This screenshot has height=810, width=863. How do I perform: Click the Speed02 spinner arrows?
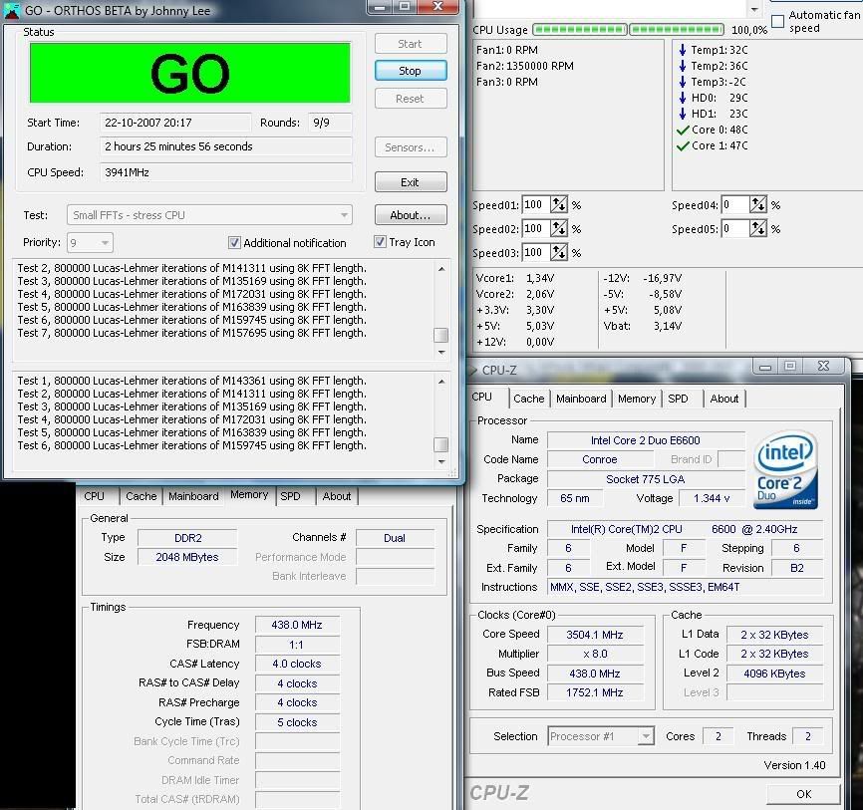559,228
